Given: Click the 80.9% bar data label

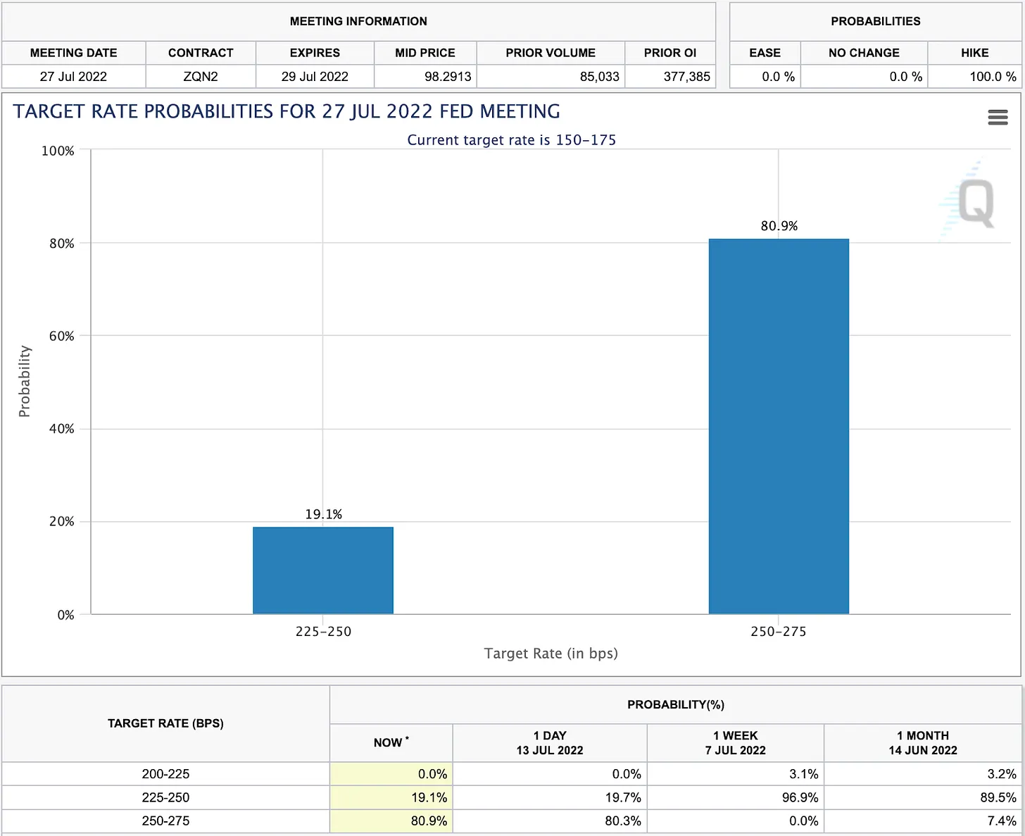Looking at the screenshot, I should [779, 226].
